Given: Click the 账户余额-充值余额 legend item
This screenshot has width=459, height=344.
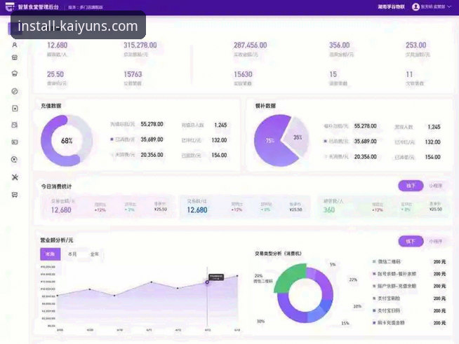Looking at the screenshot, I should coord(394,286).
